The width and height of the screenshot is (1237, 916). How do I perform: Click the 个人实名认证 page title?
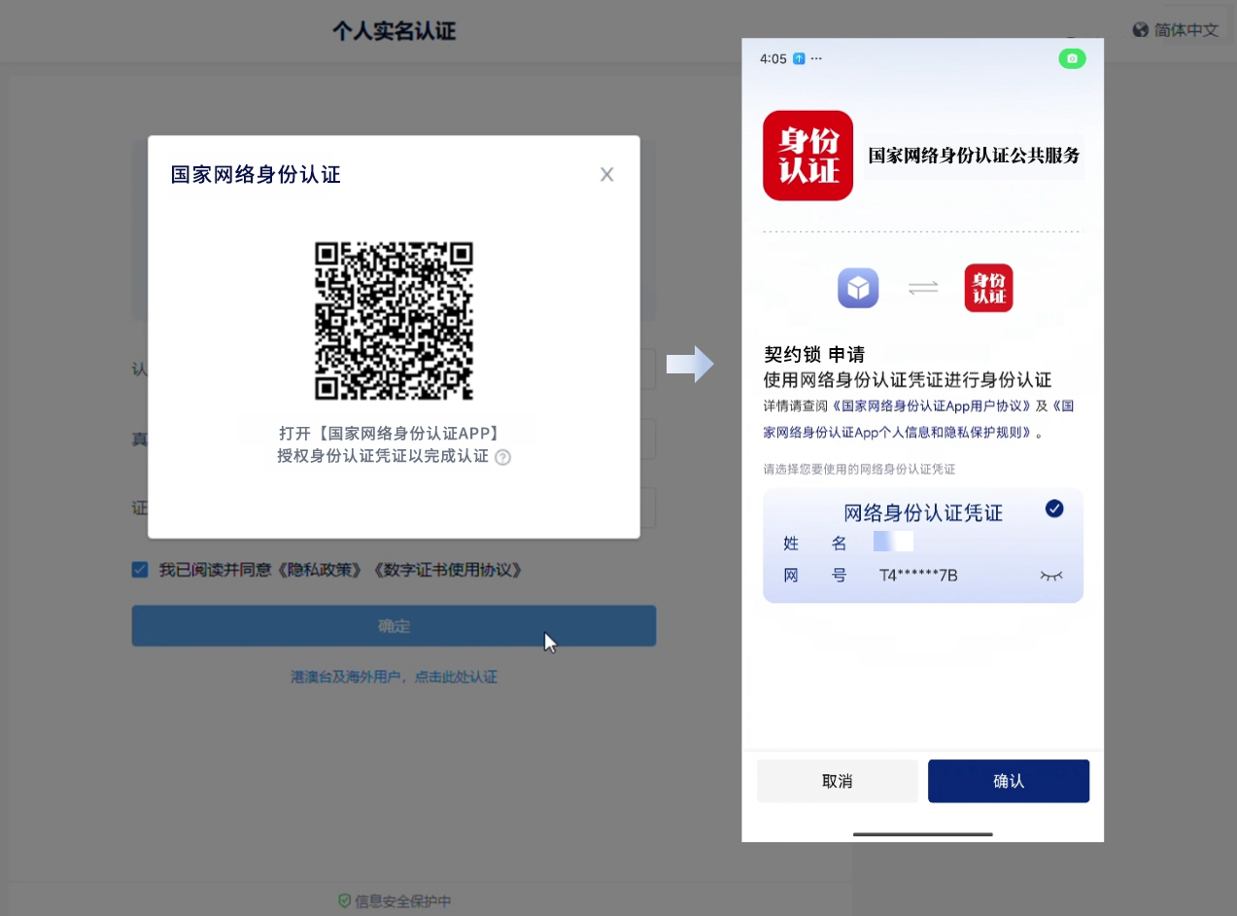click(394, 31)
